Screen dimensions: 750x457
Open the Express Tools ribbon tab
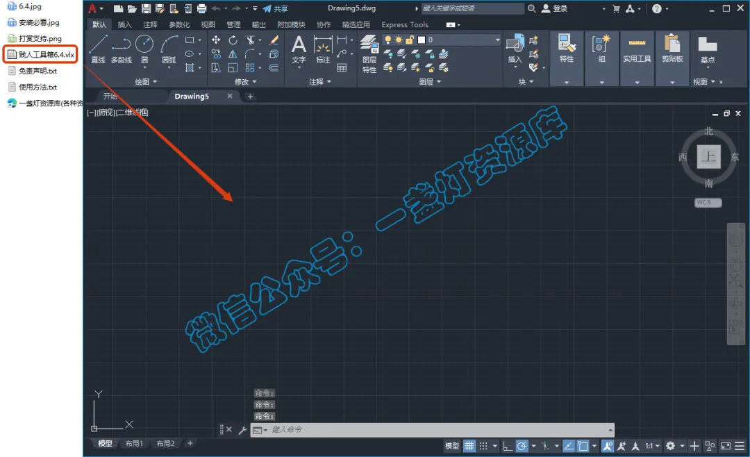pos(405,24)
